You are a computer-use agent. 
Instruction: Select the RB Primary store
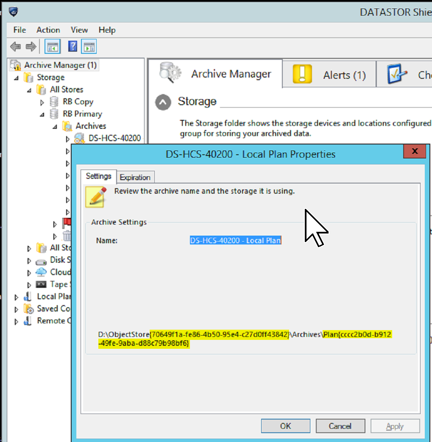pyautogui.click(x=82, y=114)
